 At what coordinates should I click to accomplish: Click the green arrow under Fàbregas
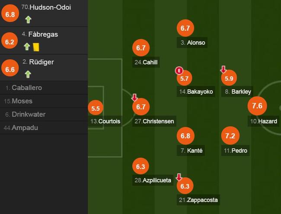[x=27, y=47]
